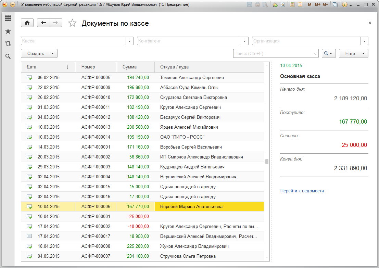Add this page to favorites star

tap(72, 23)
